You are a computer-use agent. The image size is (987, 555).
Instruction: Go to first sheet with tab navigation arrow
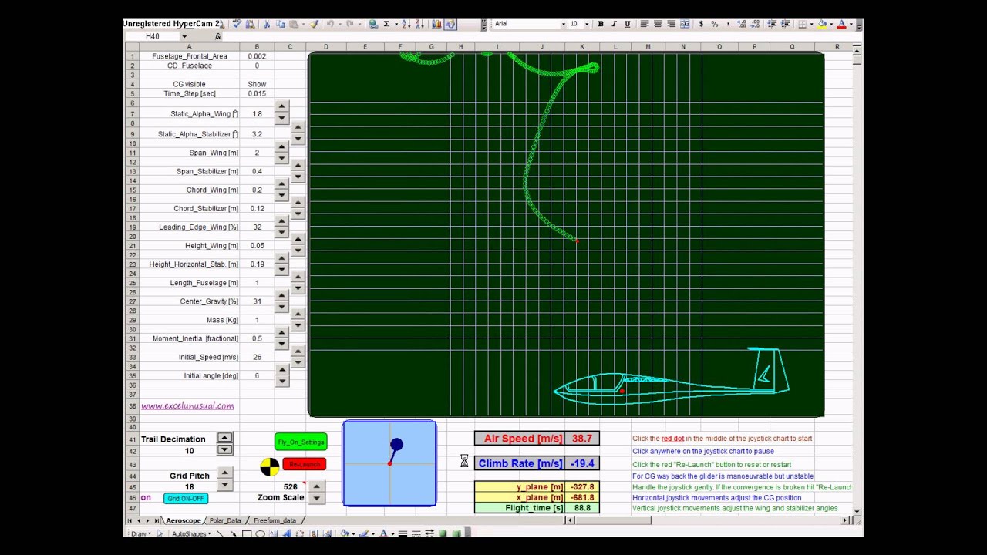pos(130,521)
